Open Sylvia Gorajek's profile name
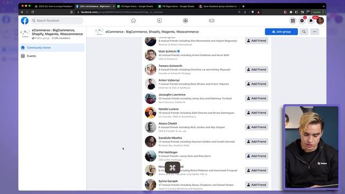 [x=168, y=181]
